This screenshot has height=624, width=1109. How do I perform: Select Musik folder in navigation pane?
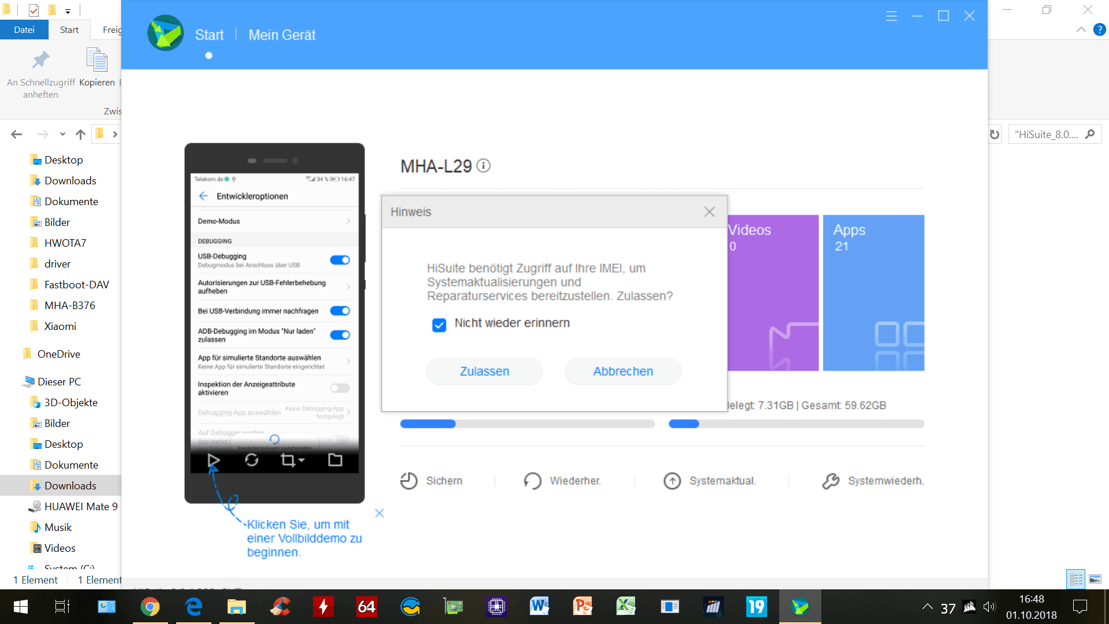pyautogui.click(x=58, y=527)
